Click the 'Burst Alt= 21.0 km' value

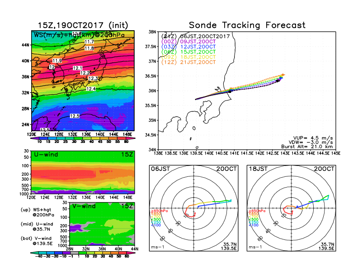[x=307, y=147]
